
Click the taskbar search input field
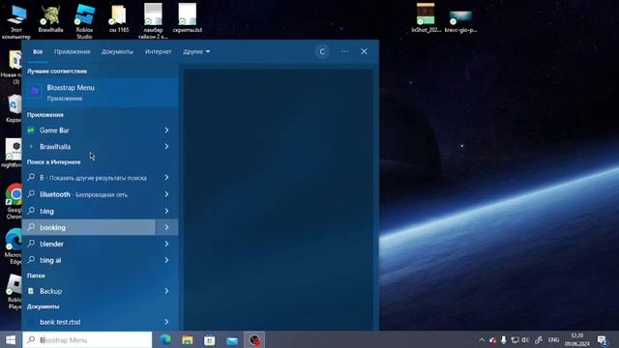[87, 339]
